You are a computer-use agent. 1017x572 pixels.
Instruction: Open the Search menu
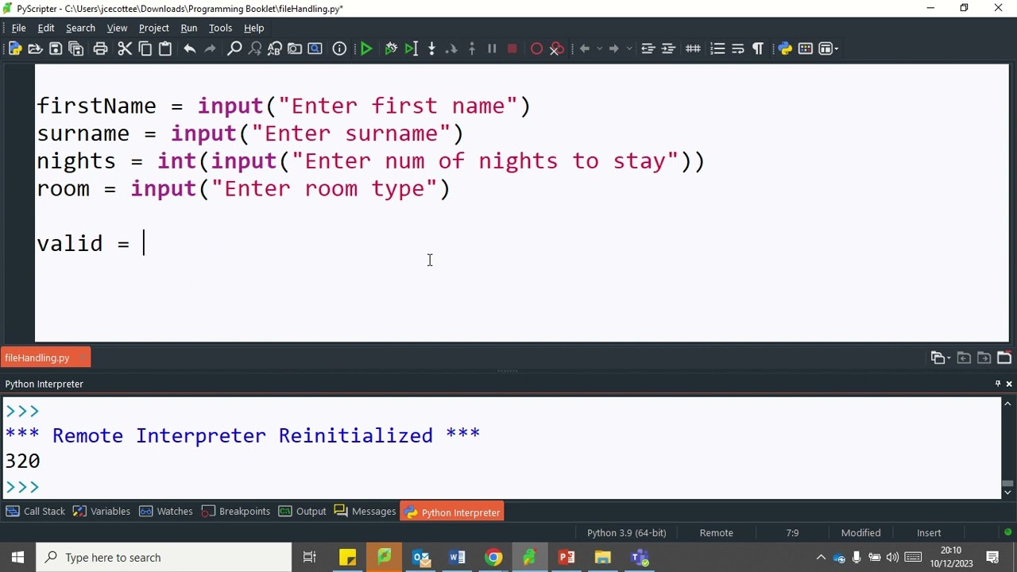[x=80, y=28]
